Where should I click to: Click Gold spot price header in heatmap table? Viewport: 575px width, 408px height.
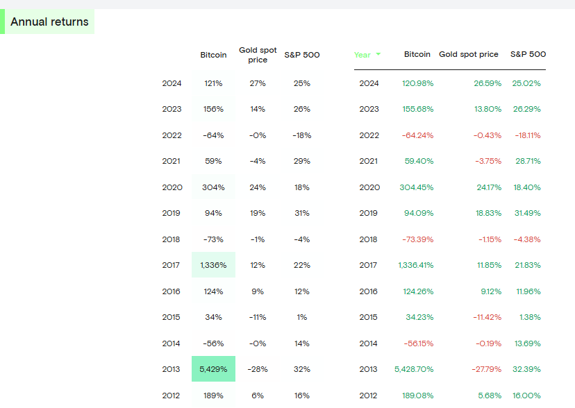point(258,55)
